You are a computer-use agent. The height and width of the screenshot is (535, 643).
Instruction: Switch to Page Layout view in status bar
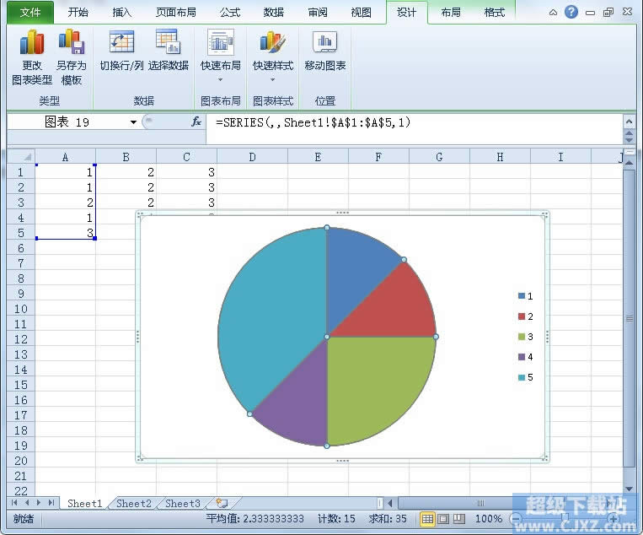tap(443, 519)
